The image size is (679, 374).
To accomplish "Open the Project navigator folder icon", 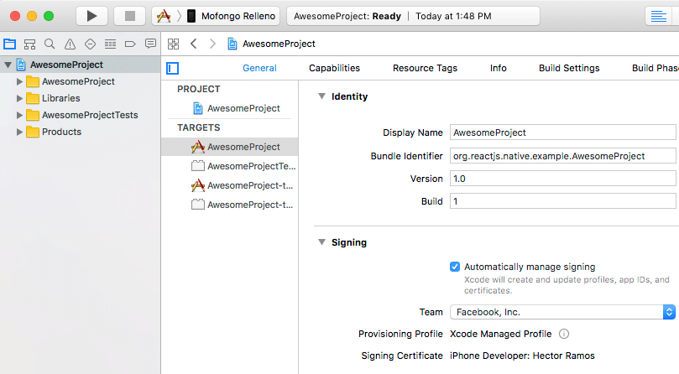I will [10, 44].
